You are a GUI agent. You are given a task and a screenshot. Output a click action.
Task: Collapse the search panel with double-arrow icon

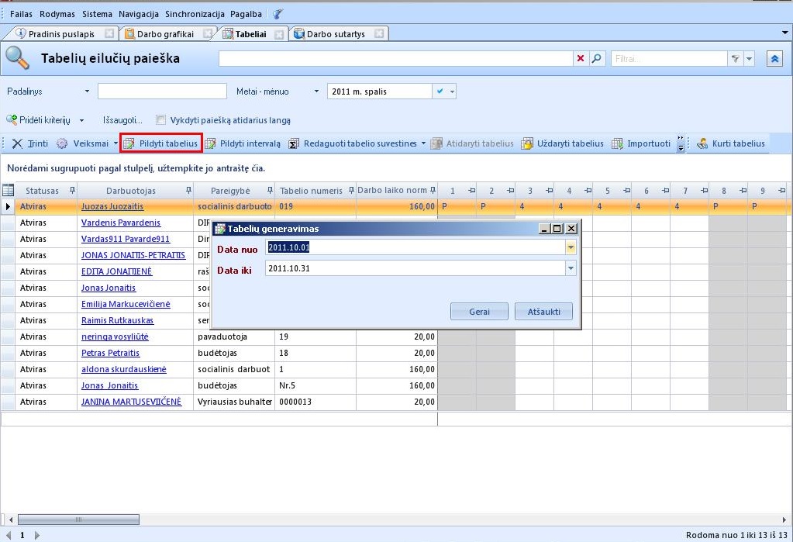coord(774,59)
